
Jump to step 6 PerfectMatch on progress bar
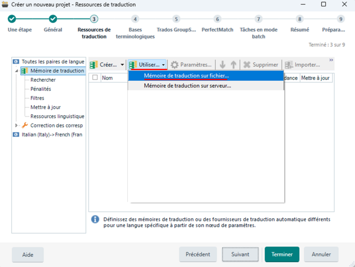(x=217, y=19)
